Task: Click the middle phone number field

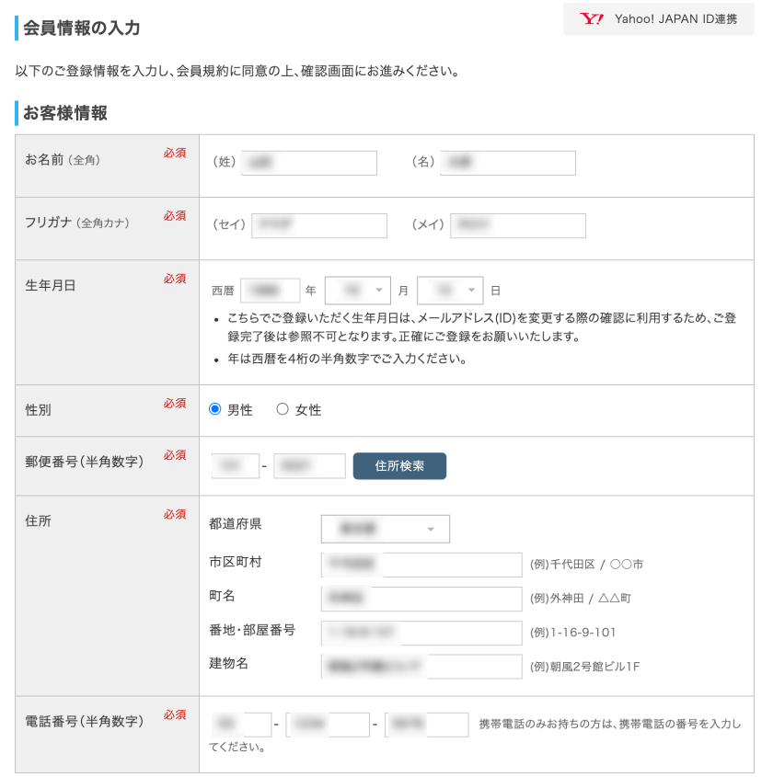Action: 328,725
